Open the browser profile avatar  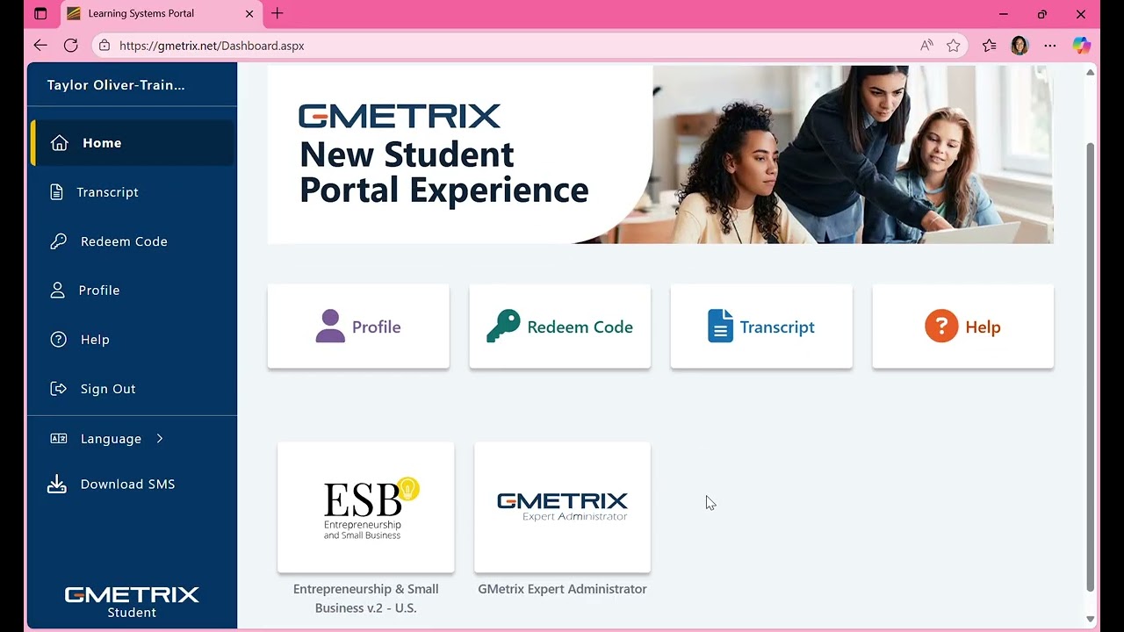coord(1020,46)
